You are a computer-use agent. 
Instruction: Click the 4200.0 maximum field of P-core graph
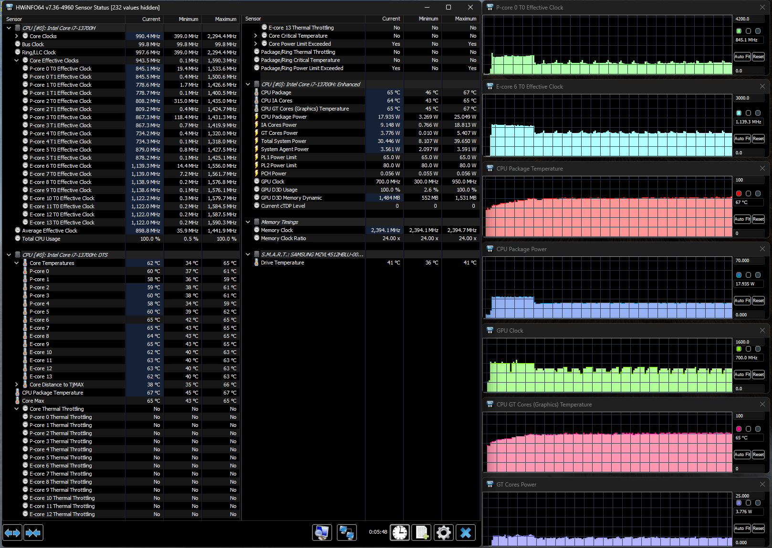(x=748, y=19)
